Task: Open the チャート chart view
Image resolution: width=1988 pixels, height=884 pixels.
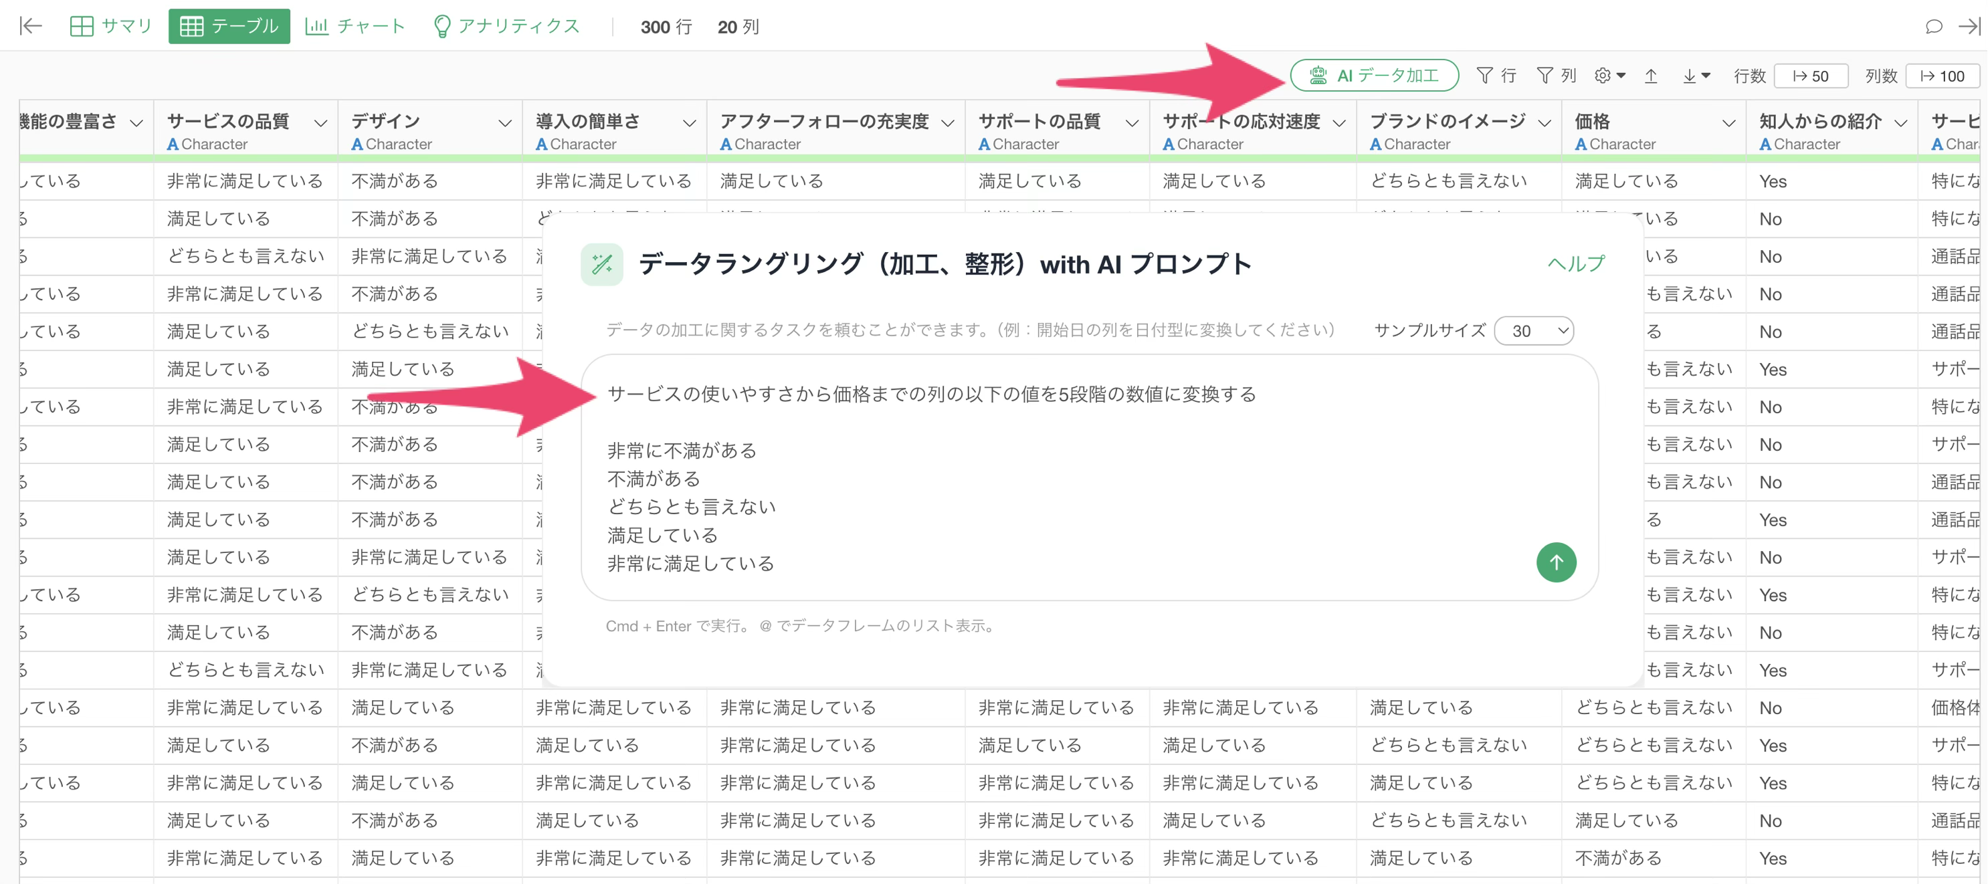Action: coord(355,26)
